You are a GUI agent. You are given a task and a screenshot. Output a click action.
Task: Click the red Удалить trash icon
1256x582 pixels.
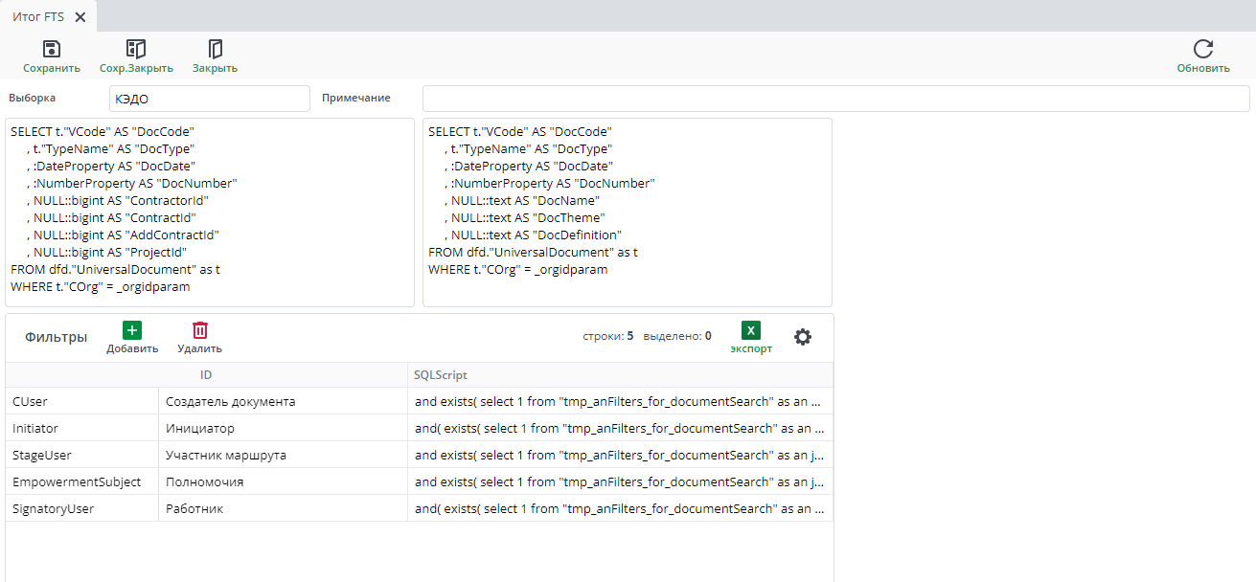[x=200, y=330]
